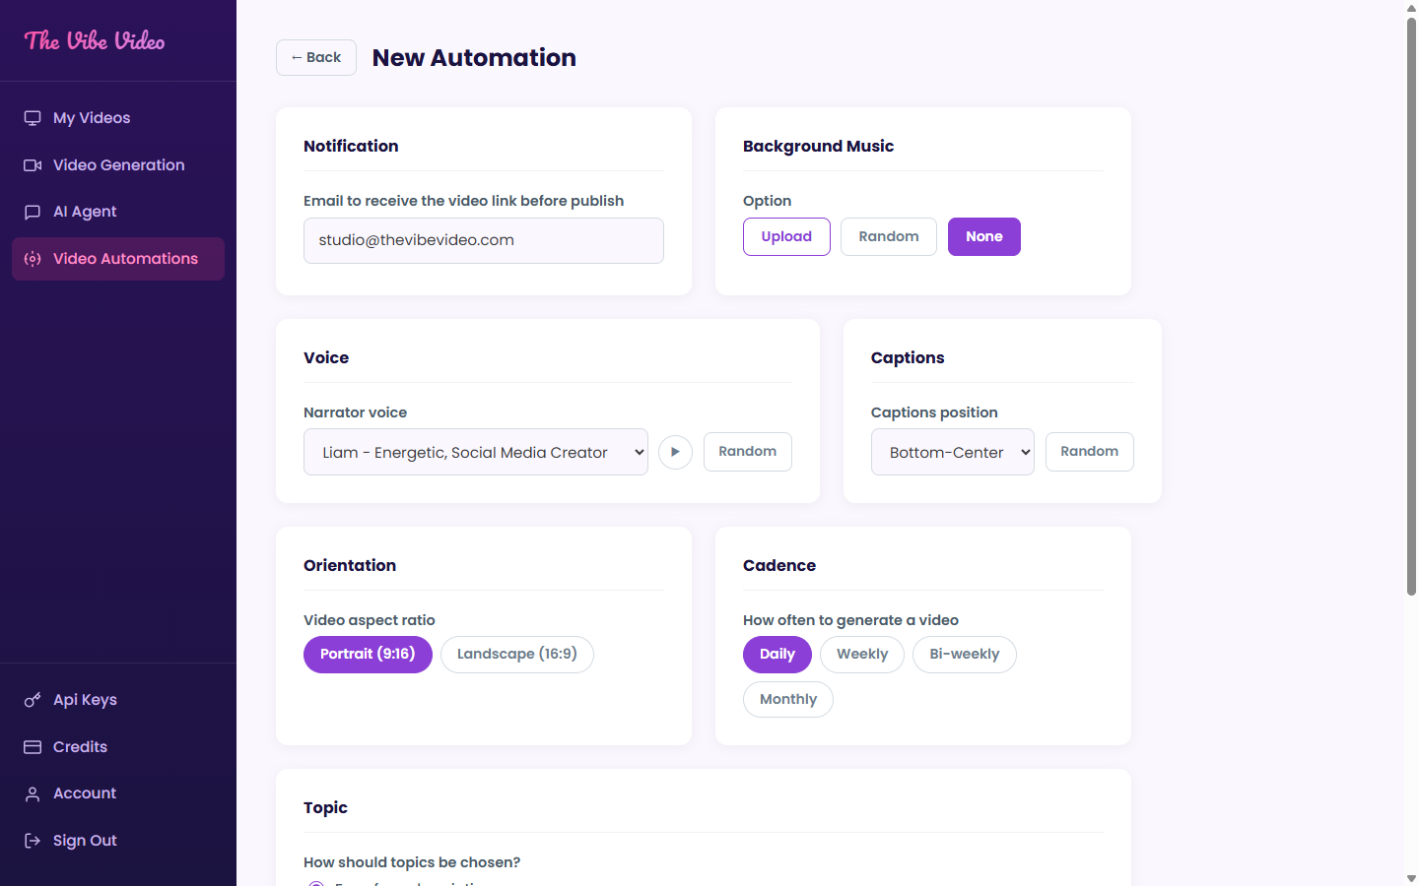Click the Video Generation camera icon

click(x=33, y=165)
